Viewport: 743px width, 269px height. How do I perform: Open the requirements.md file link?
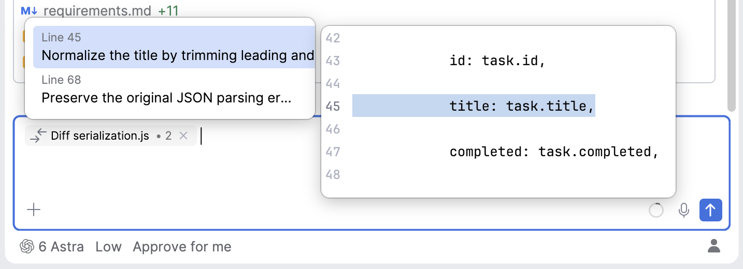97,10
